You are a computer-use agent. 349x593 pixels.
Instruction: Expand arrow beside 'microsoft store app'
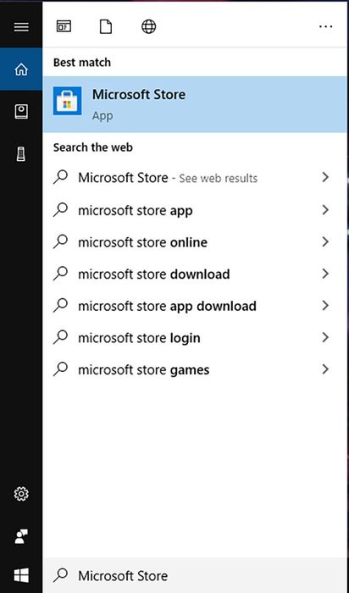tap(325, 210)
